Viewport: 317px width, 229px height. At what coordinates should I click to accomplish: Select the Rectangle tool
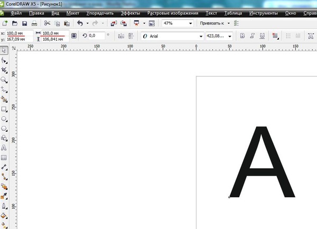4,109
